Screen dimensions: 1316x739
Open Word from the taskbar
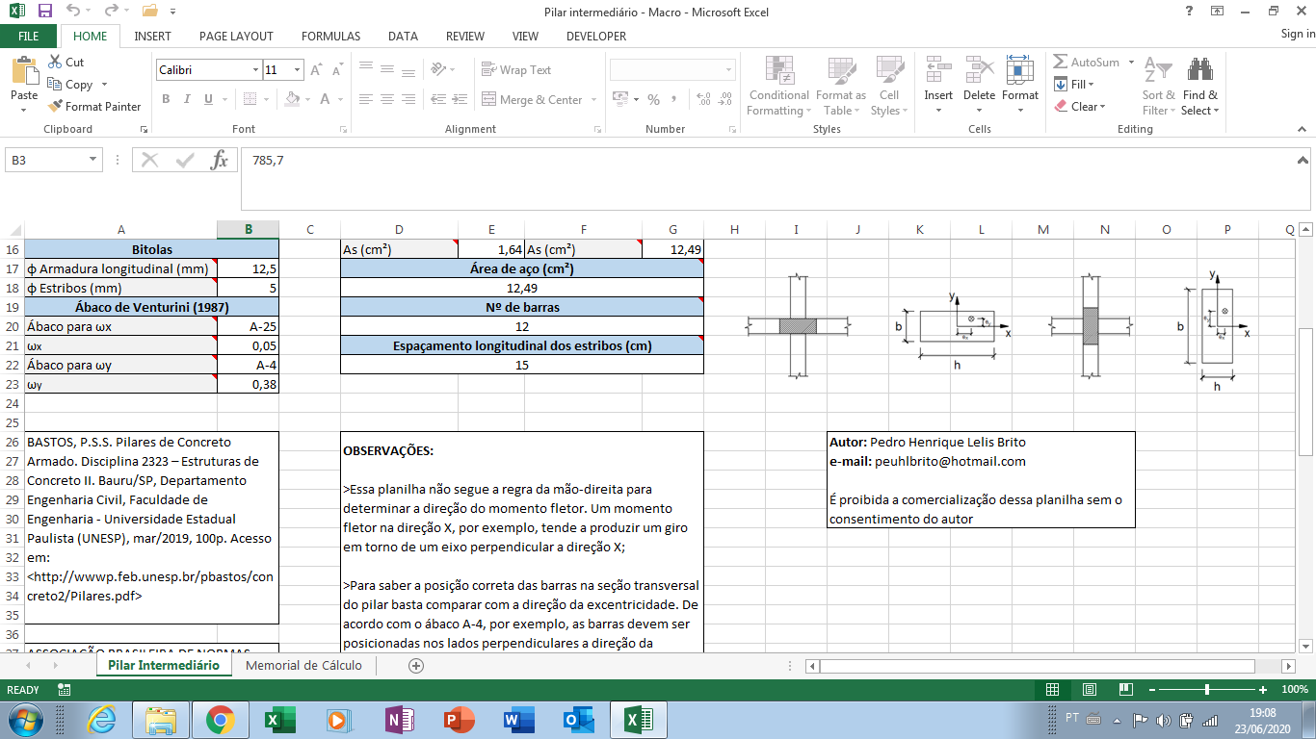[518, 720]
